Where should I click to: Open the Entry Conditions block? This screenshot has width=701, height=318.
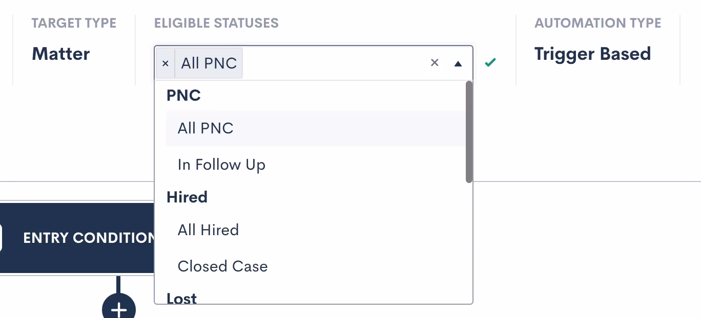point(88,238)
